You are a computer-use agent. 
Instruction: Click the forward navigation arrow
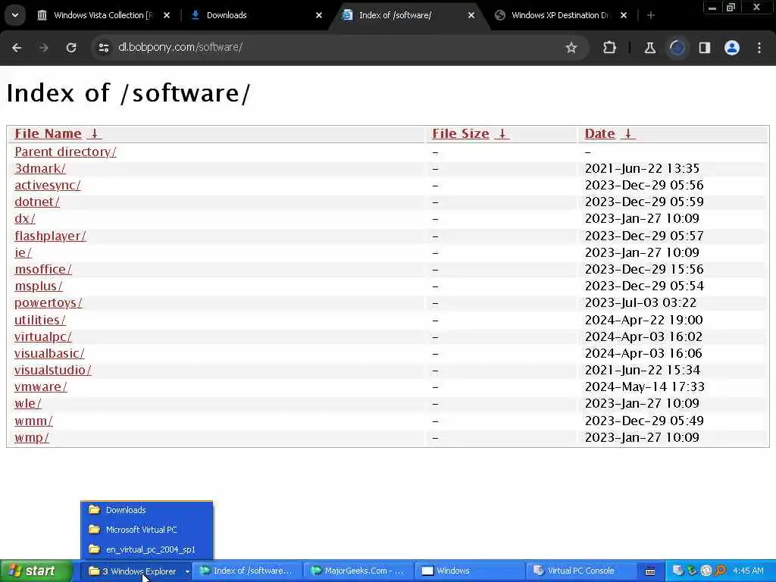click(43, 48)
